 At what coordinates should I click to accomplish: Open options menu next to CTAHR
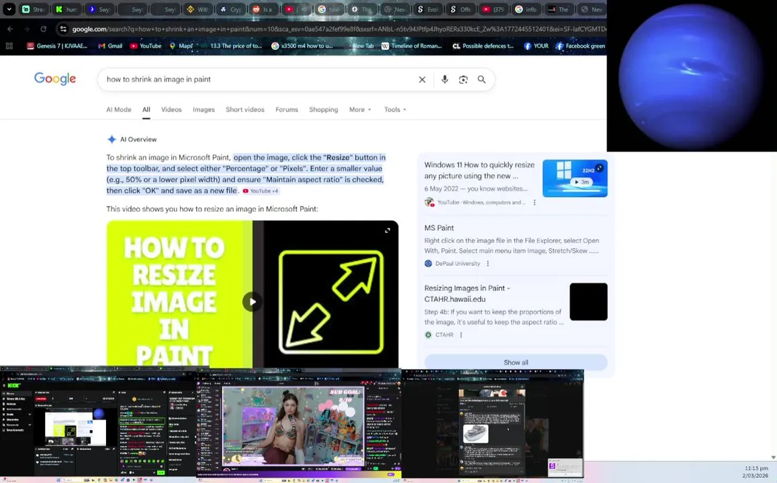[x=461, y=335]
